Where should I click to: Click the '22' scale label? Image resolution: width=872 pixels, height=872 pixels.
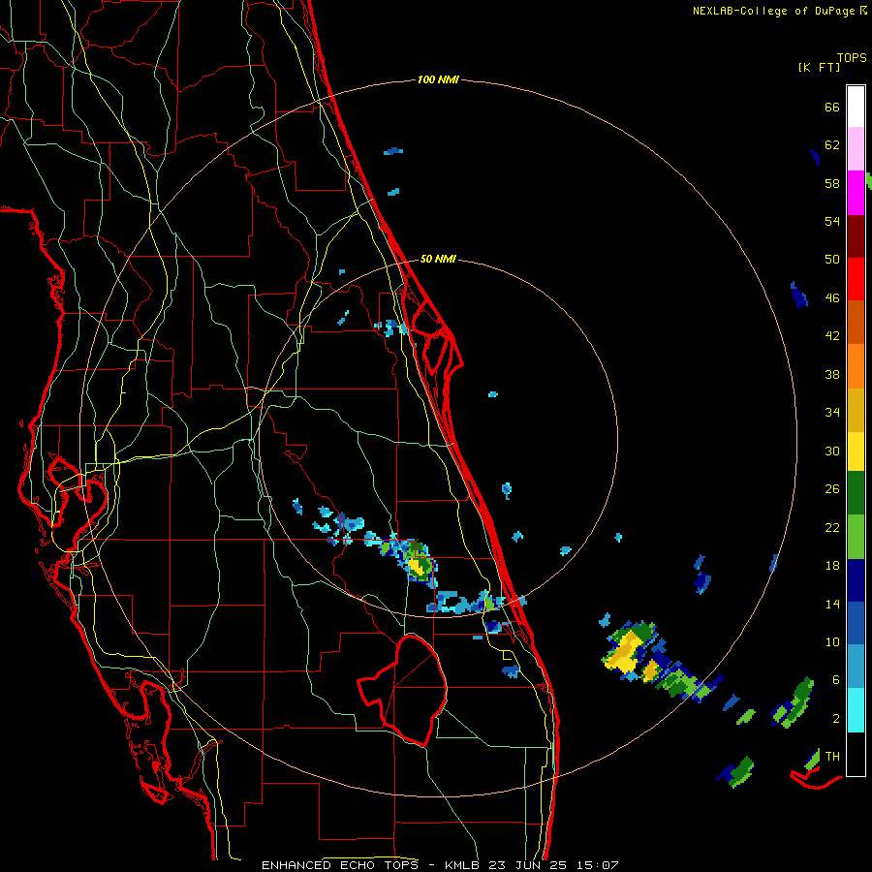(x=832, y=528)
